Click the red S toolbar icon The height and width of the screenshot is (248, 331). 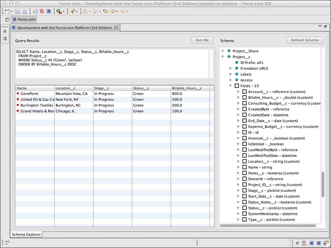point(42,11)
